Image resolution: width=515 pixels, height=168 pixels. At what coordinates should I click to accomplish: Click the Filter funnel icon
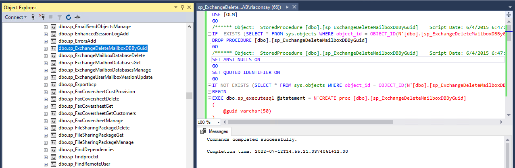point(60,17)
